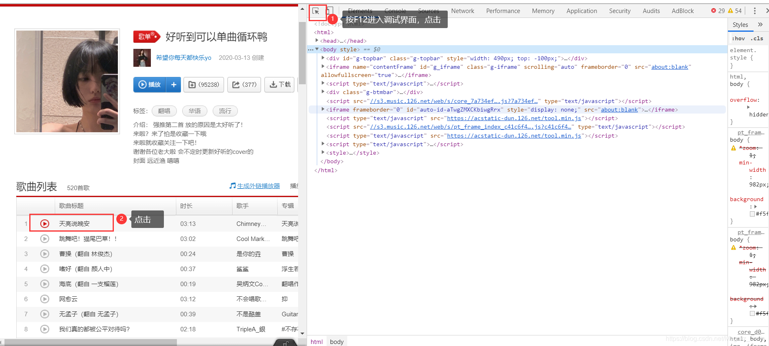Switch to the Memory tab
769x346 pixels.
[543, 11]
